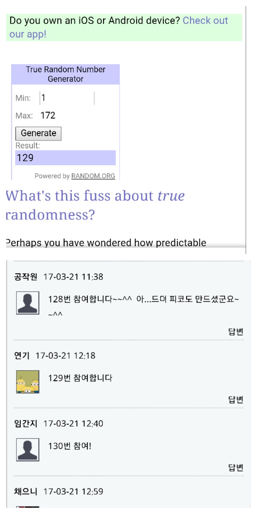Reply to 임간지's comment via 답변
This screenshot has height=514, width=257.
coord(236,468)
